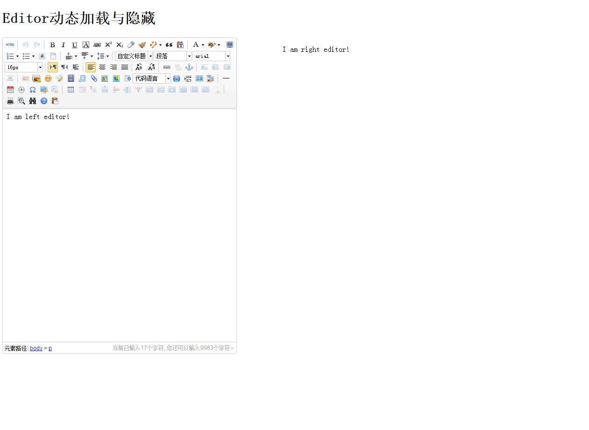
Task: Open the special character Omega tool
Action: click(33, 90)
